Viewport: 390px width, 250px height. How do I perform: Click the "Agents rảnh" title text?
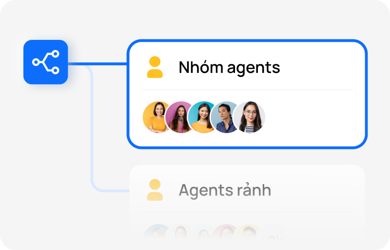225,190
